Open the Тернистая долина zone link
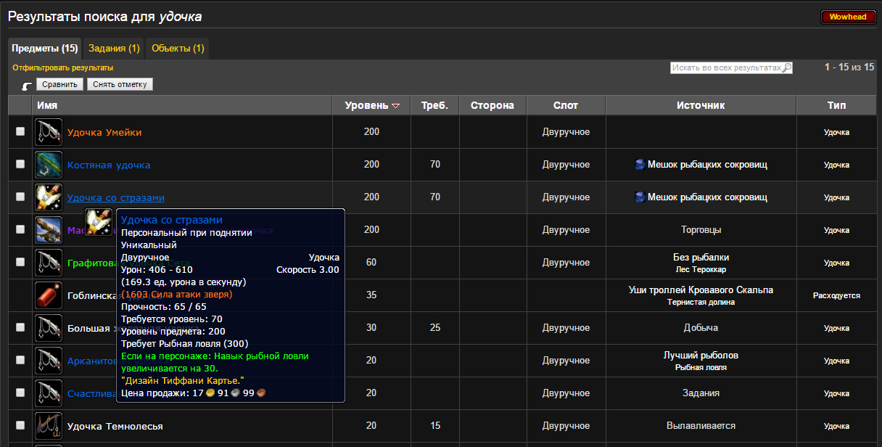The width and height of the screenshot is (882, 447). click(x=701, y=302)
